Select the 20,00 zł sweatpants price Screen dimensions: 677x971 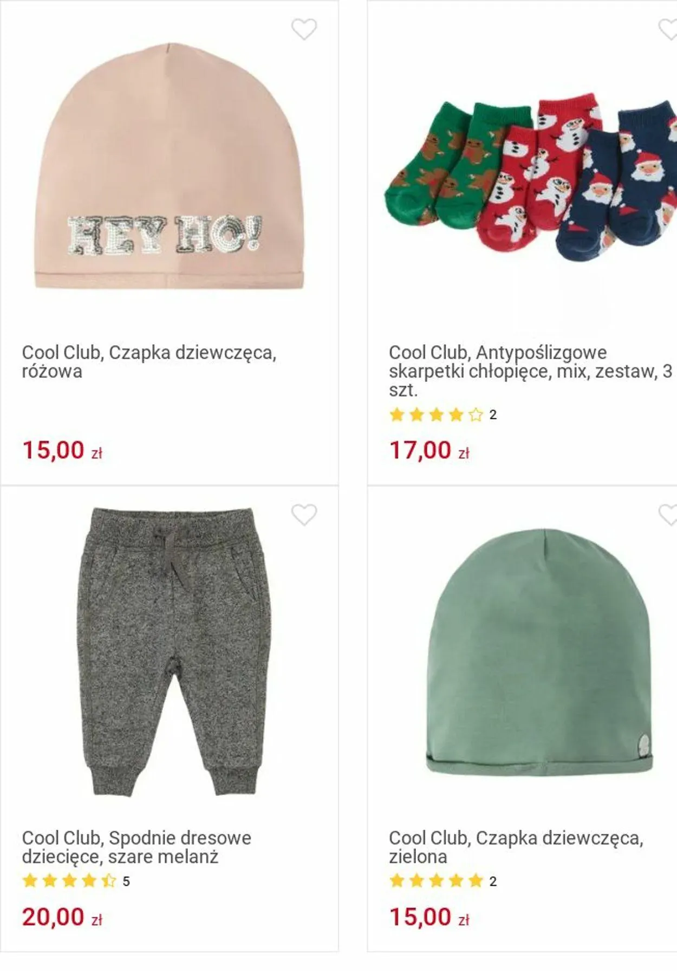(62, 917)
